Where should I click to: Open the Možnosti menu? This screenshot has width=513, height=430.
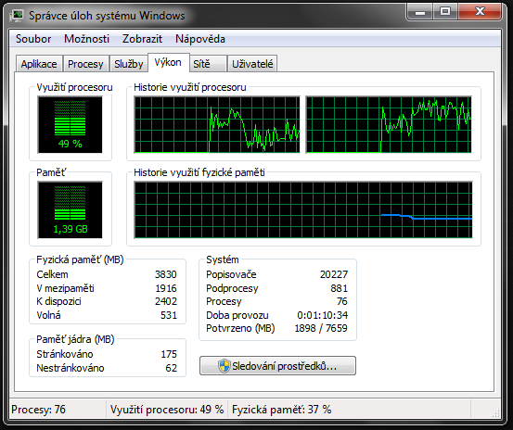tap(86, 39)
